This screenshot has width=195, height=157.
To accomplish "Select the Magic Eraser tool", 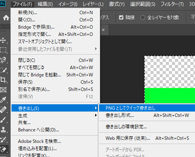I will point(3,149).
